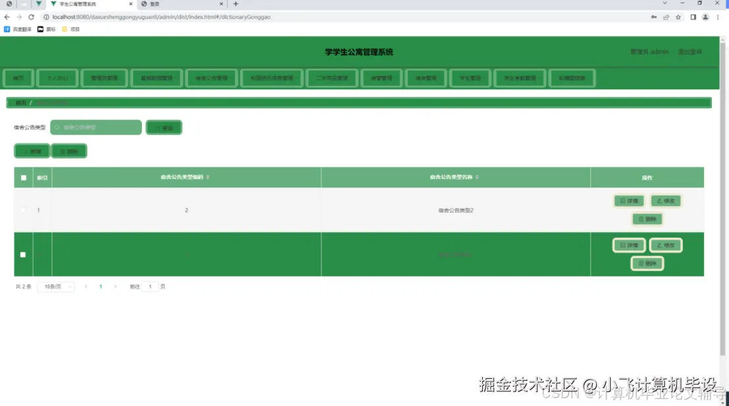Viewport: 729px width, 406px height.
Task: Toggle the select-all header checkbox
Action: 24,178
